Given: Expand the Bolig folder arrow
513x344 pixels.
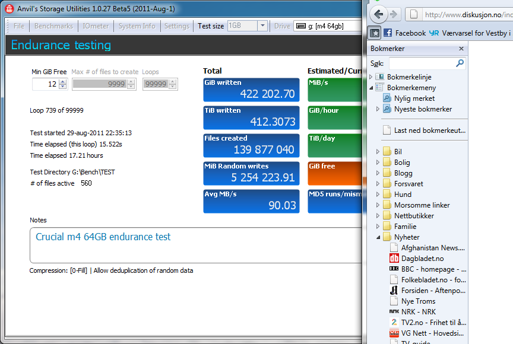Looking at the screenshot, I should tap(378, 163).
